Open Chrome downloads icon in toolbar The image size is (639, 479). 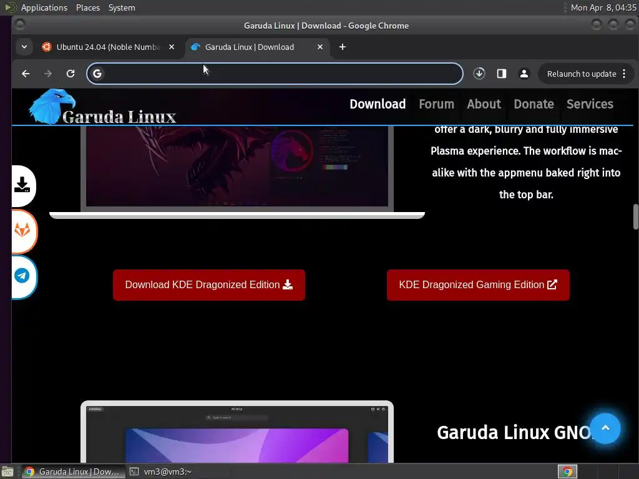coord(479,74)
